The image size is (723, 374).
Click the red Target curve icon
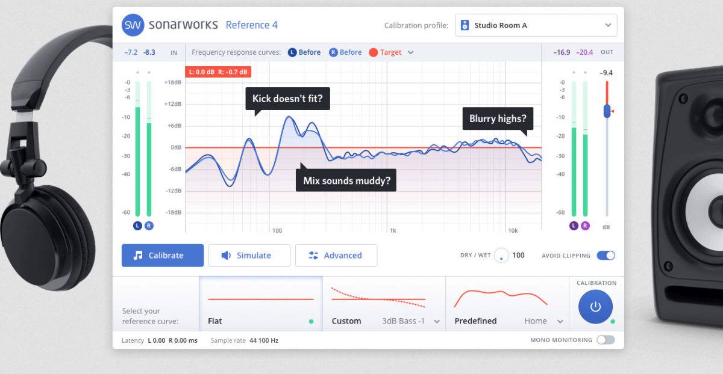[x=373, y=52]
